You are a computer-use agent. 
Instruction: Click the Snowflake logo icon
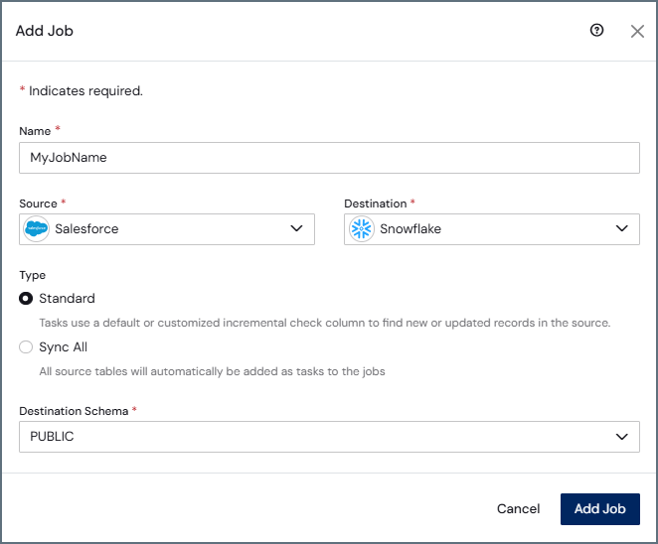pos(362,229)
